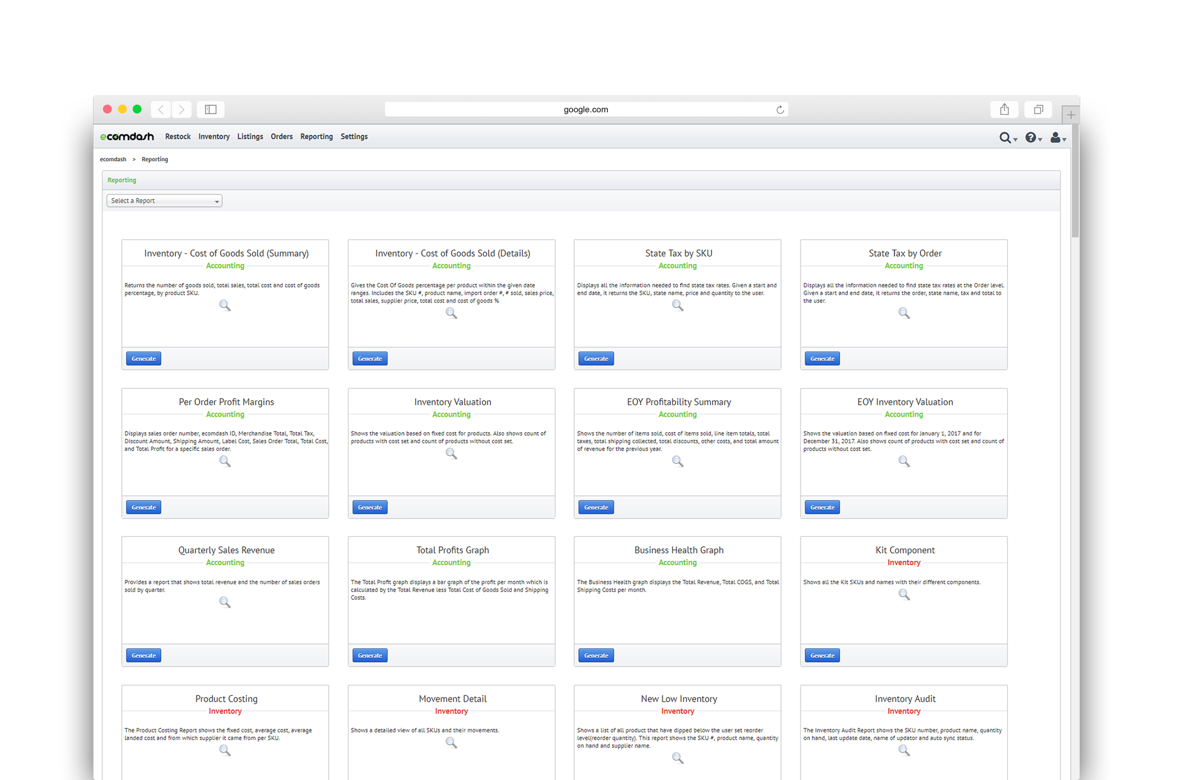The height and width of the screenshot is (780, 1178).
Task: Click magnifier in Movement Detail card
Action: click(451, 743)
